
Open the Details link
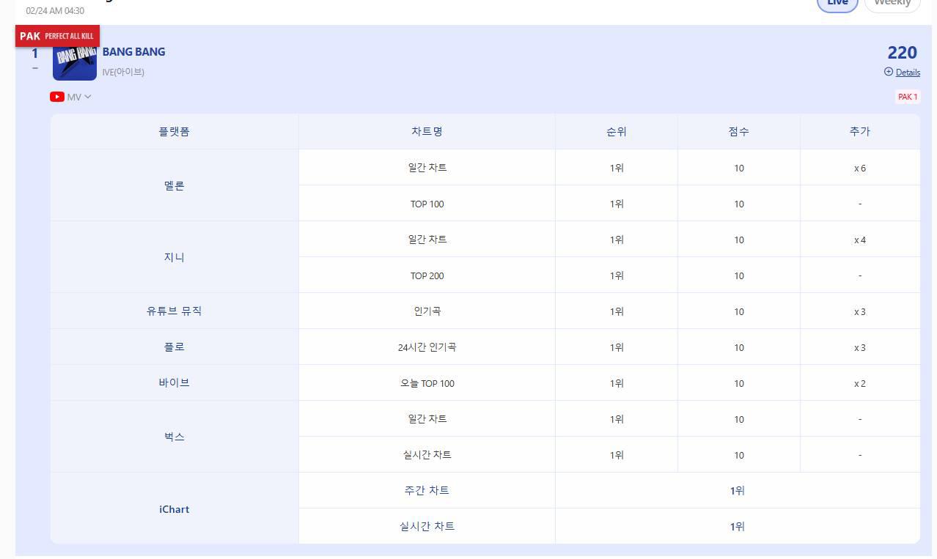[x=908, y=73]
